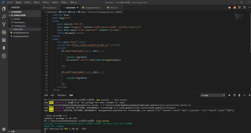Open the 终端(T) menu
The height and width of the screenshot is (133, 251).
pyautogui.click(x=64, y=3)
